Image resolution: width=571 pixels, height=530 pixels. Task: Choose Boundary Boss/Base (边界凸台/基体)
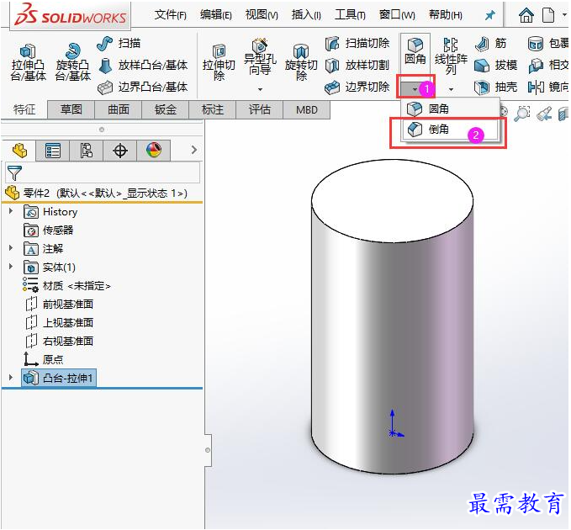point(143,87)
